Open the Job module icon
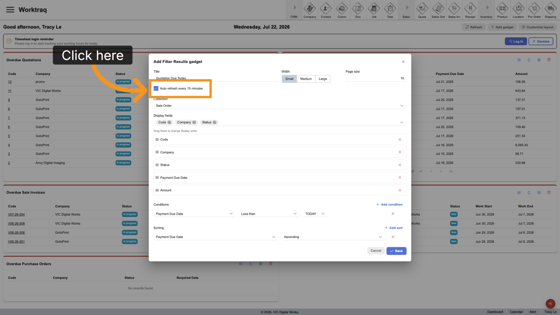The width and height of the screenshot is (560, 315). click(x=374, y=10)
